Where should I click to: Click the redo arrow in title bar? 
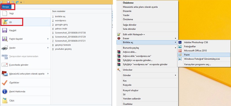coord(17,2)
